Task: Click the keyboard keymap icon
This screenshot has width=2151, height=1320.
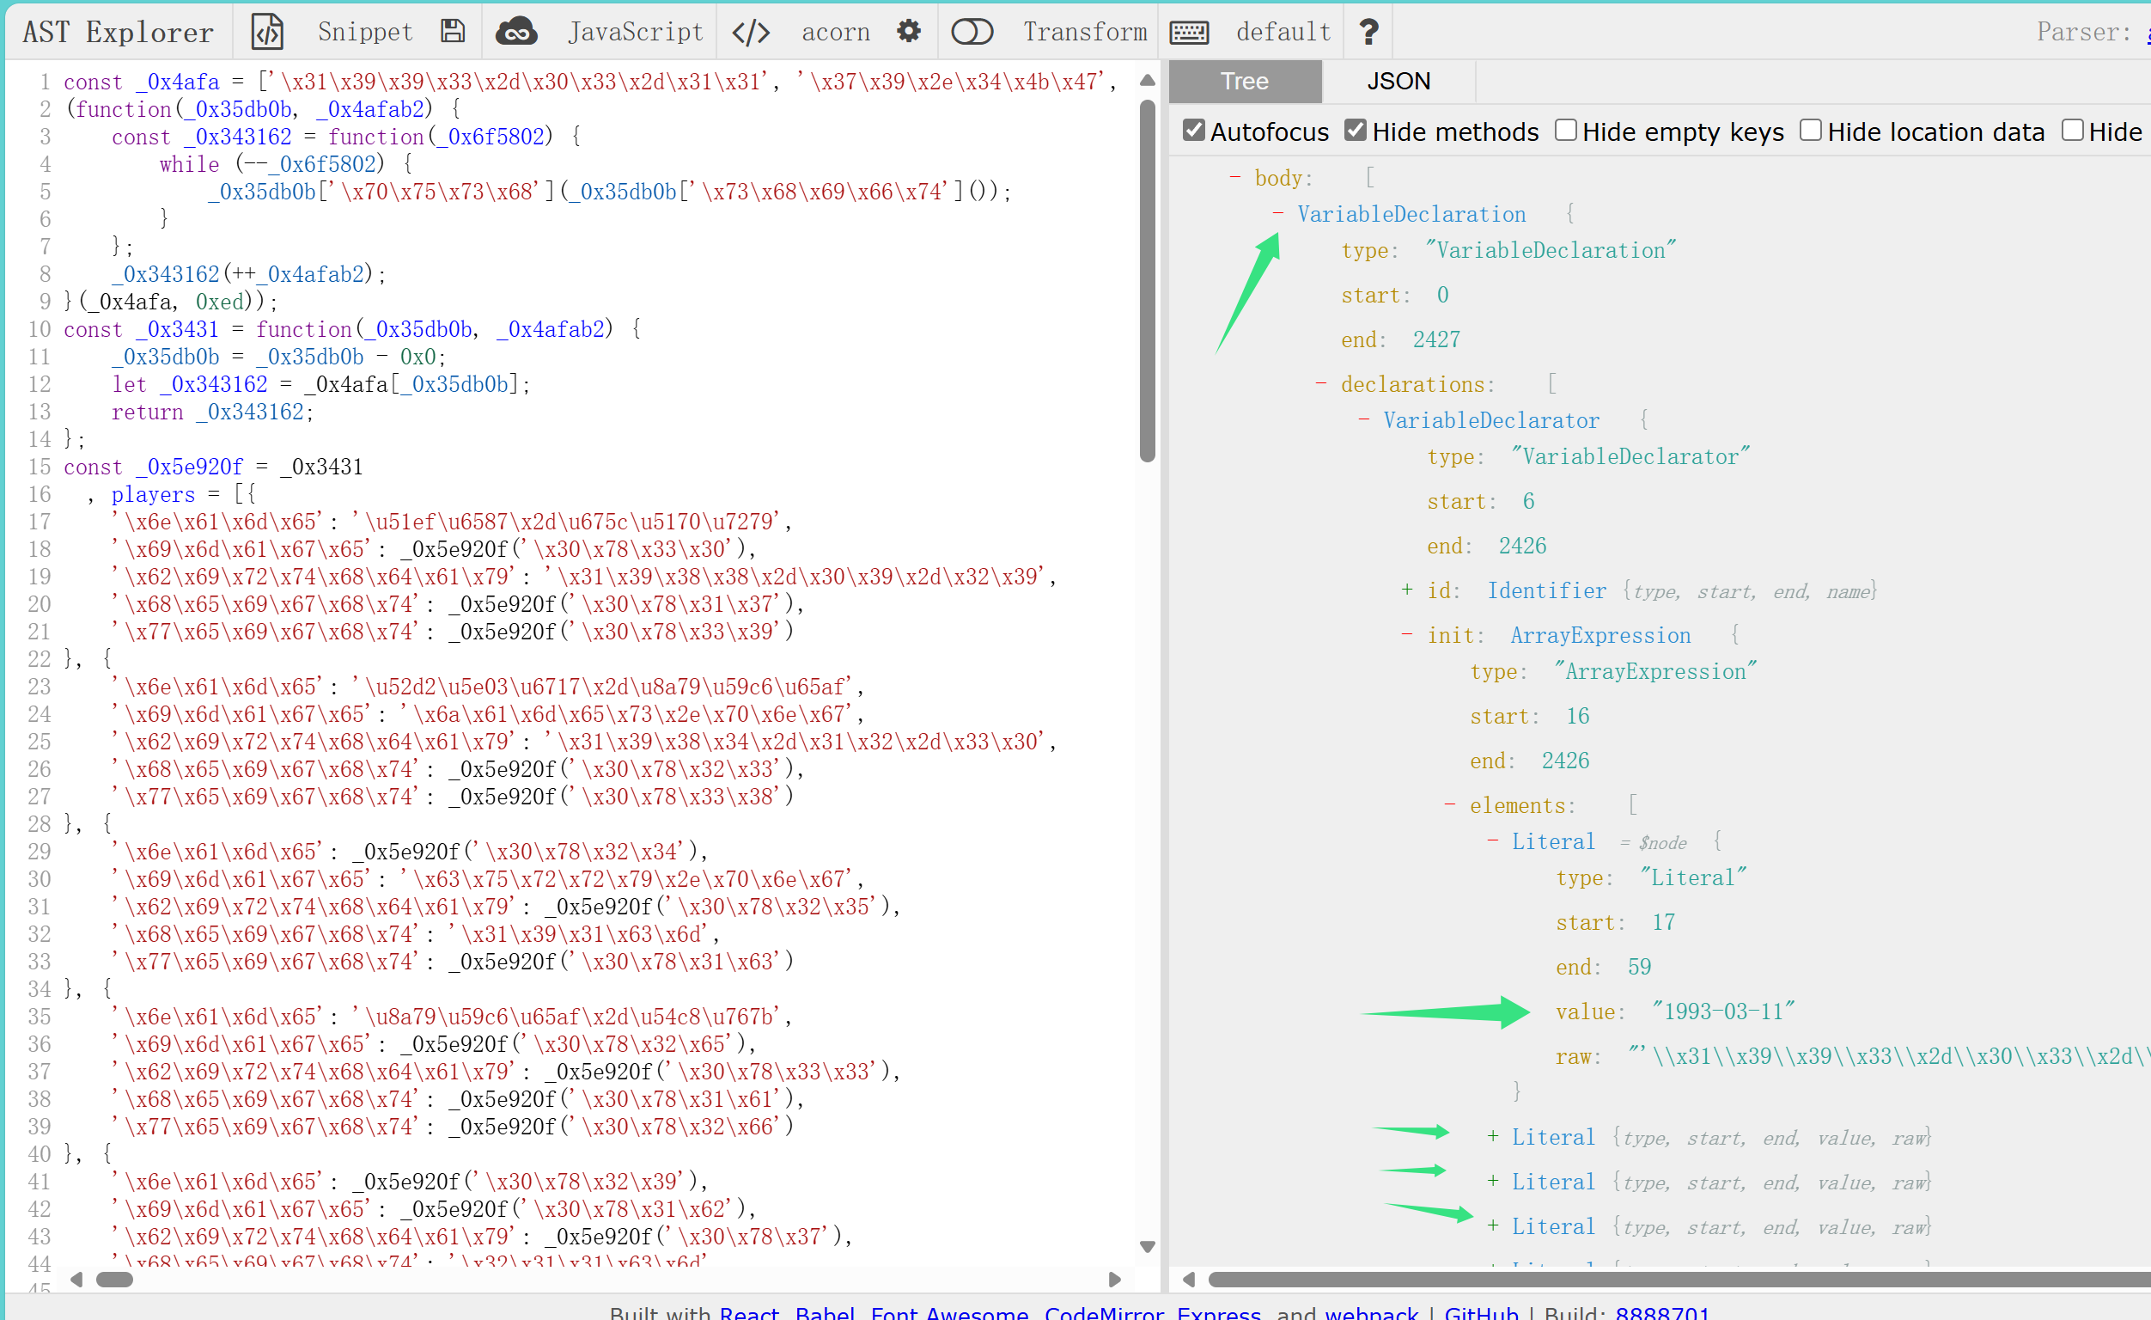Action: [x=1189, y=33]
